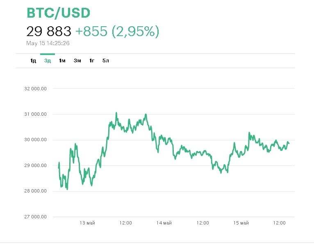Open the 5л five-year range tab
This screenshot has height=245, width=314.
coord(106,61)
